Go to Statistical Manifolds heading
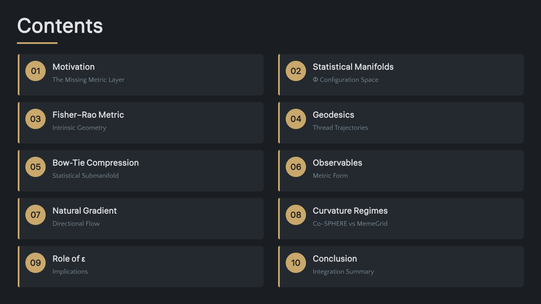The height and width of the screenshot is (304, 541). pos(353,67)
